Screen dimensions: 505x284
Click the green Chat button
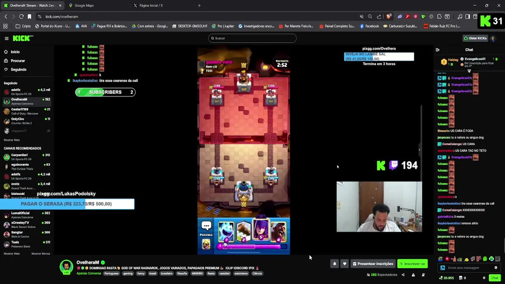495,278
